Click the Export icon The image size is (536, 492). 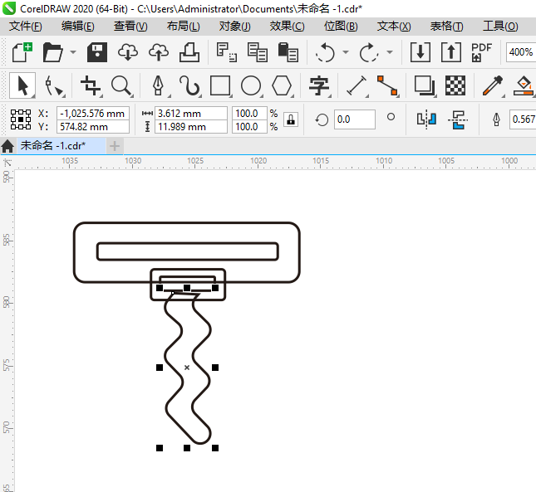click(451, 52)
